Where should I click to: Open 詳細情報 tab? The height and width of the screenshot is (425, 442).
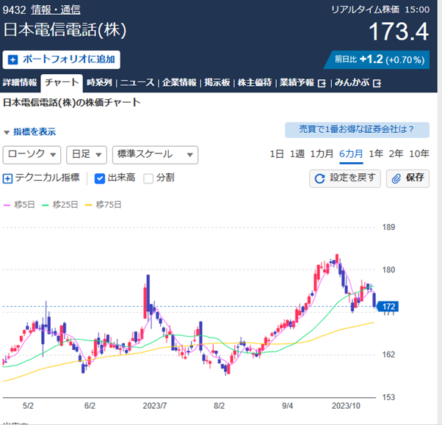coord(20,82)
